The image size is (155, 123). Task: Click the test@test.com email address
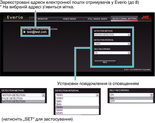pos(37,32)
